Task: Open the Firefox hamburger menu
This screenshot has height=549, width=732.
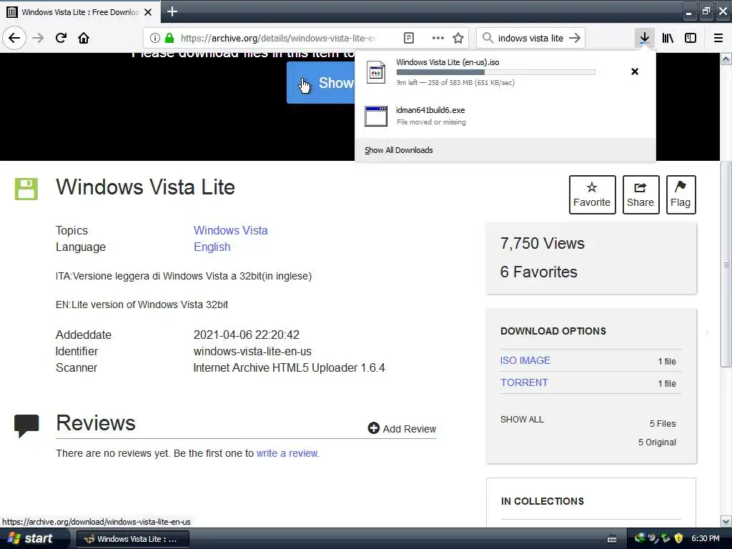Action: (718, 38)
